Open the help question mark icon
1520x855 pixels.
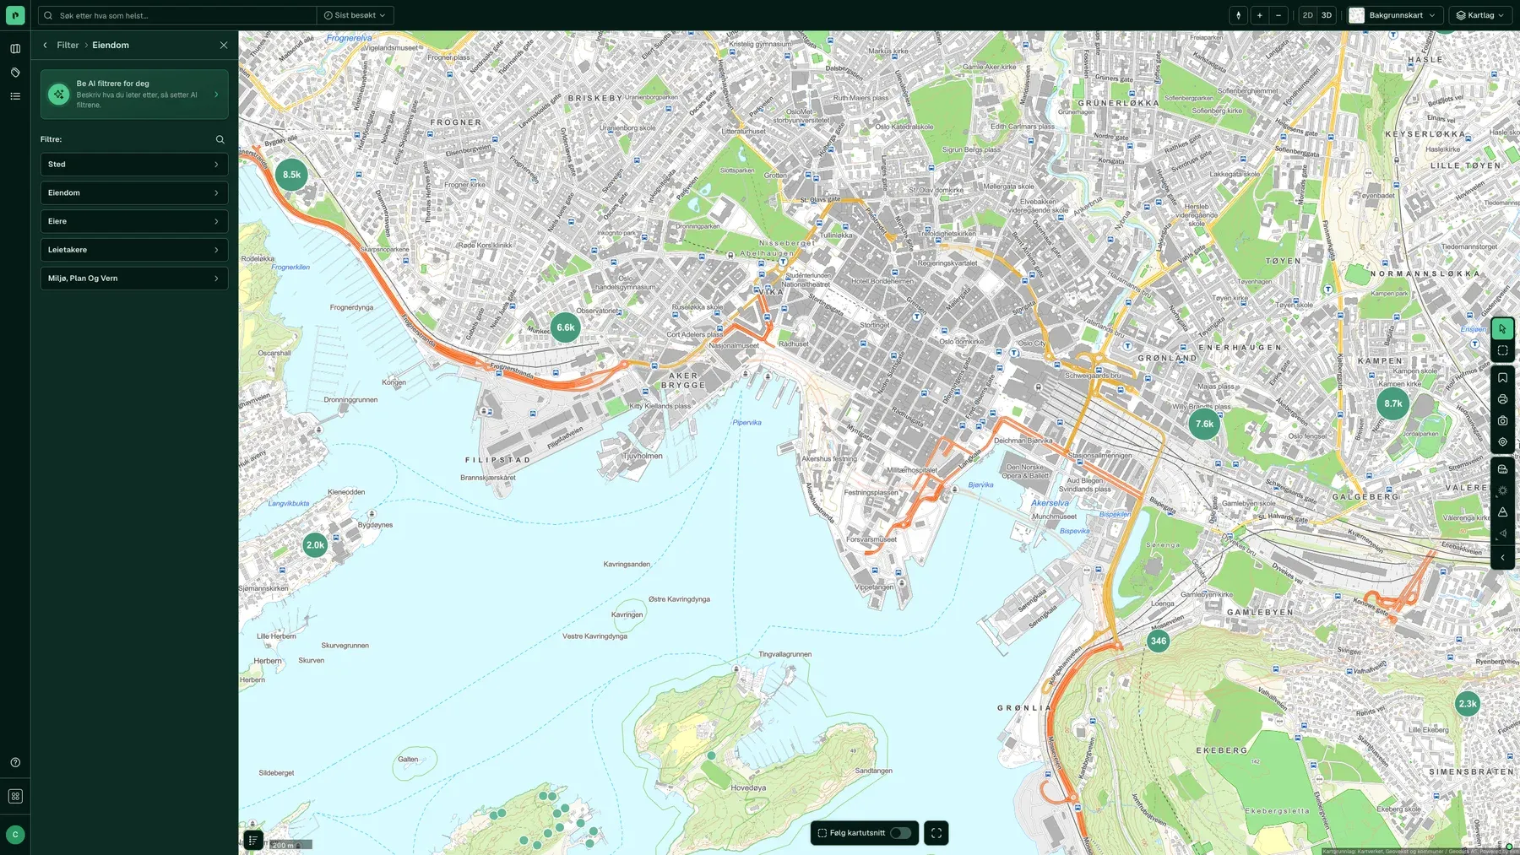(15, 762)
